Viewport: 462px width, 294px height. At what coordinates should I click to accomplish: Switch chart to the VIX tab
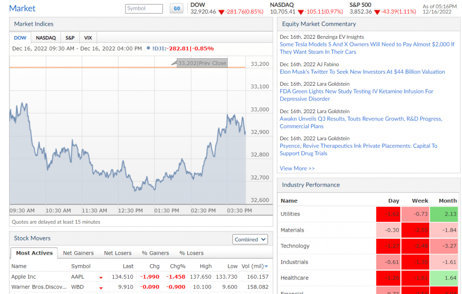[88, 38]
